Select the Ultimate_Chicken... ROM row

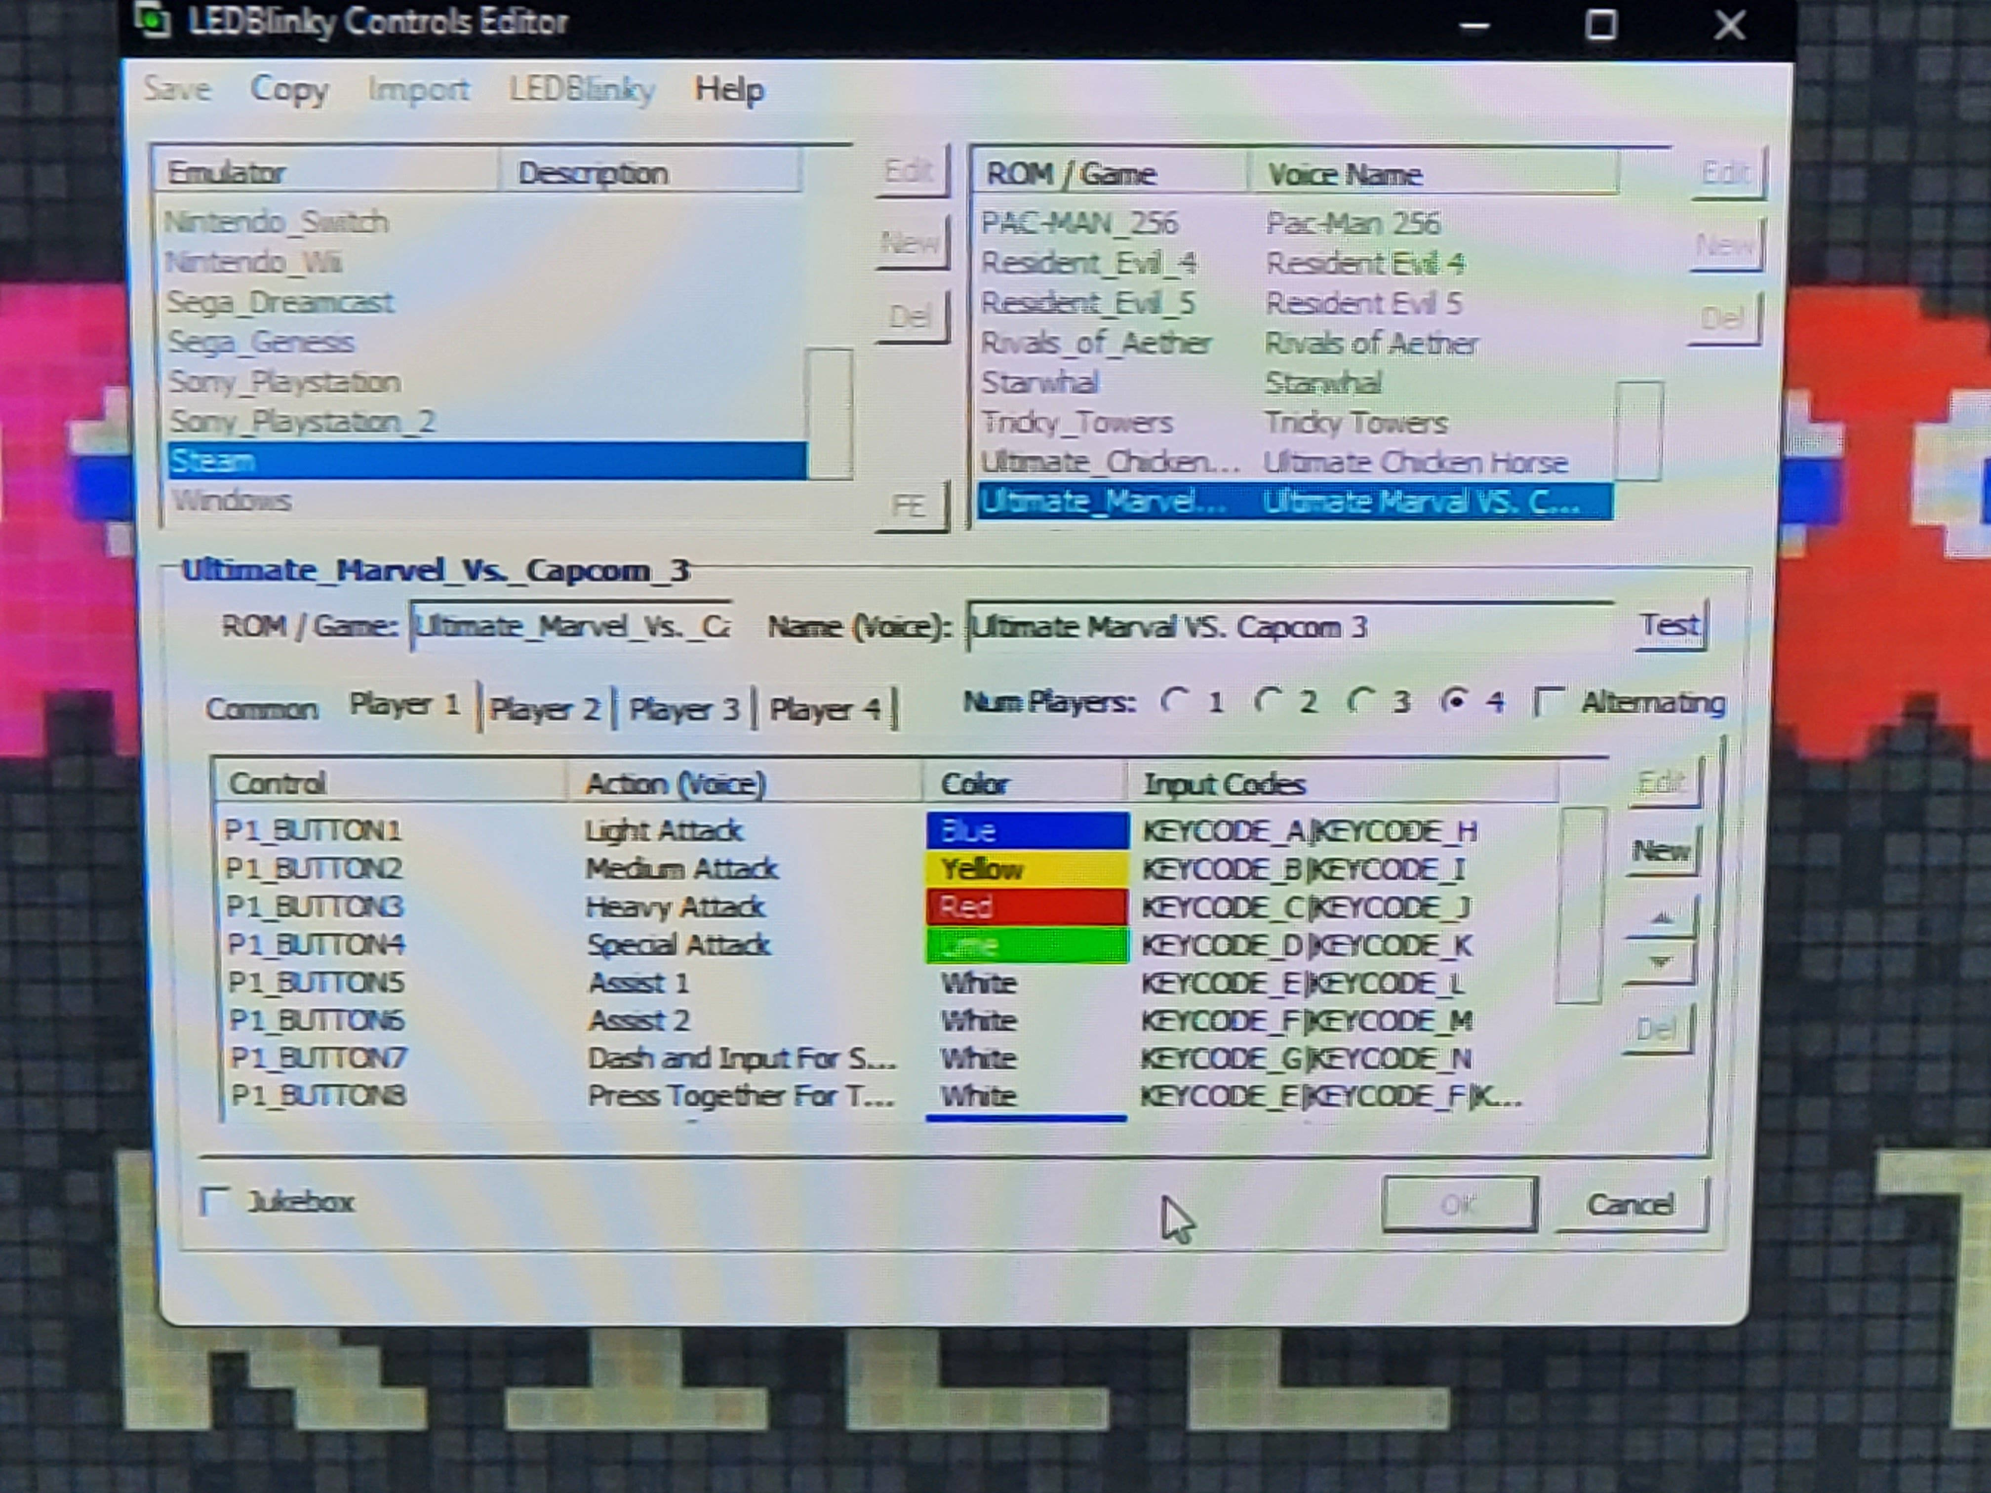click(x=1296, y=462)
